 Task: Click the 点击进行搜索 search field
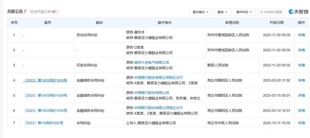pyautogui.click(x=273, y=12)
